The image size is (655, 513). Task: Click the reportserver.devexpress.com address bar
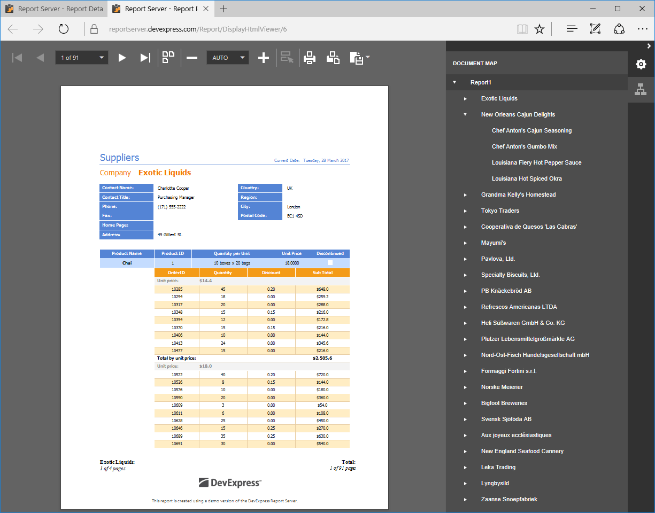(x=214, y=29)
